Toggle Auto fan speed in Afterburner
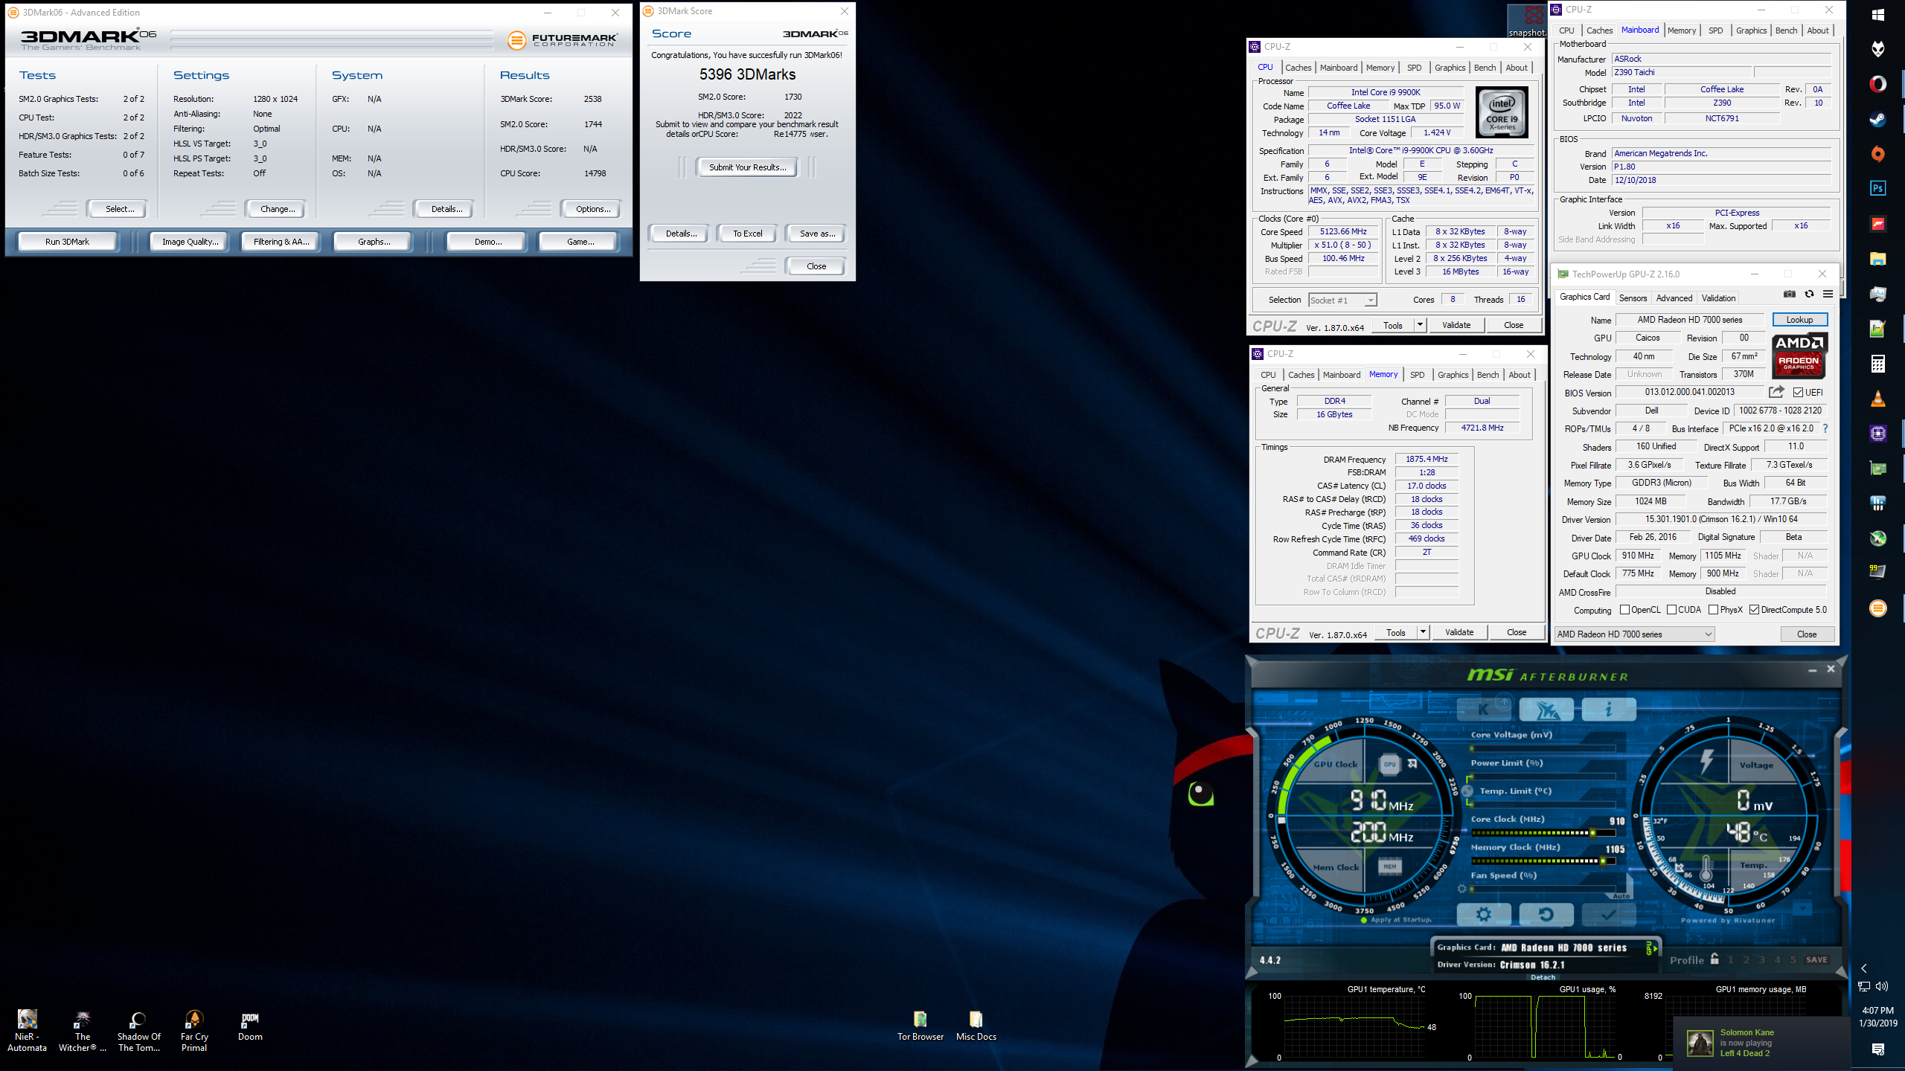The height and width of the screenshot is (1071, 1905). click(1621, 896)
